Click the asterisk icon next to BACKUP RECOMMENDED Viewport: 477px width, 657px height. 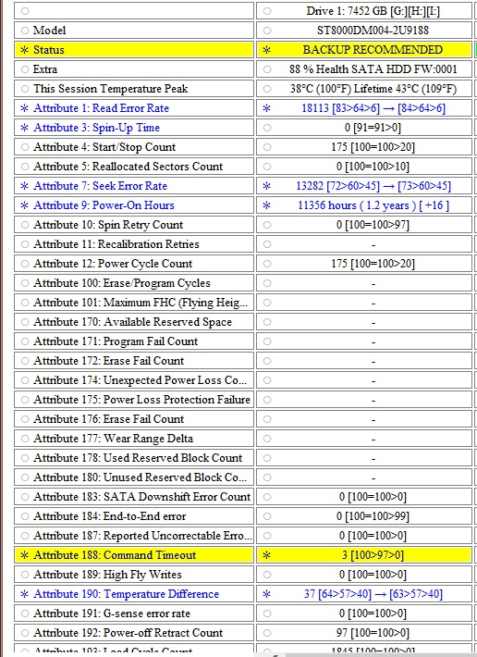pos(267,50)
